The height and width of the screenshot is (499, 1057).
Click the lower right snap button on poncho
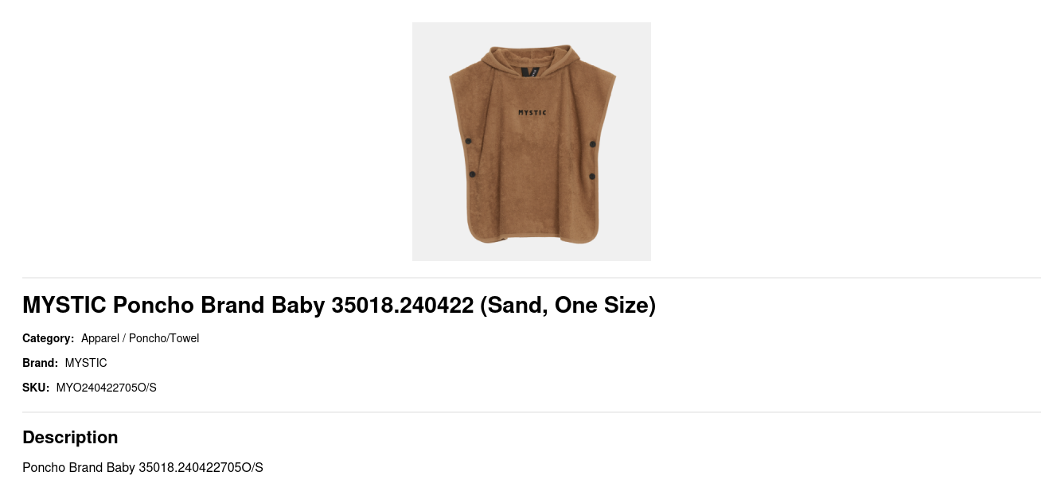(592, 176)
